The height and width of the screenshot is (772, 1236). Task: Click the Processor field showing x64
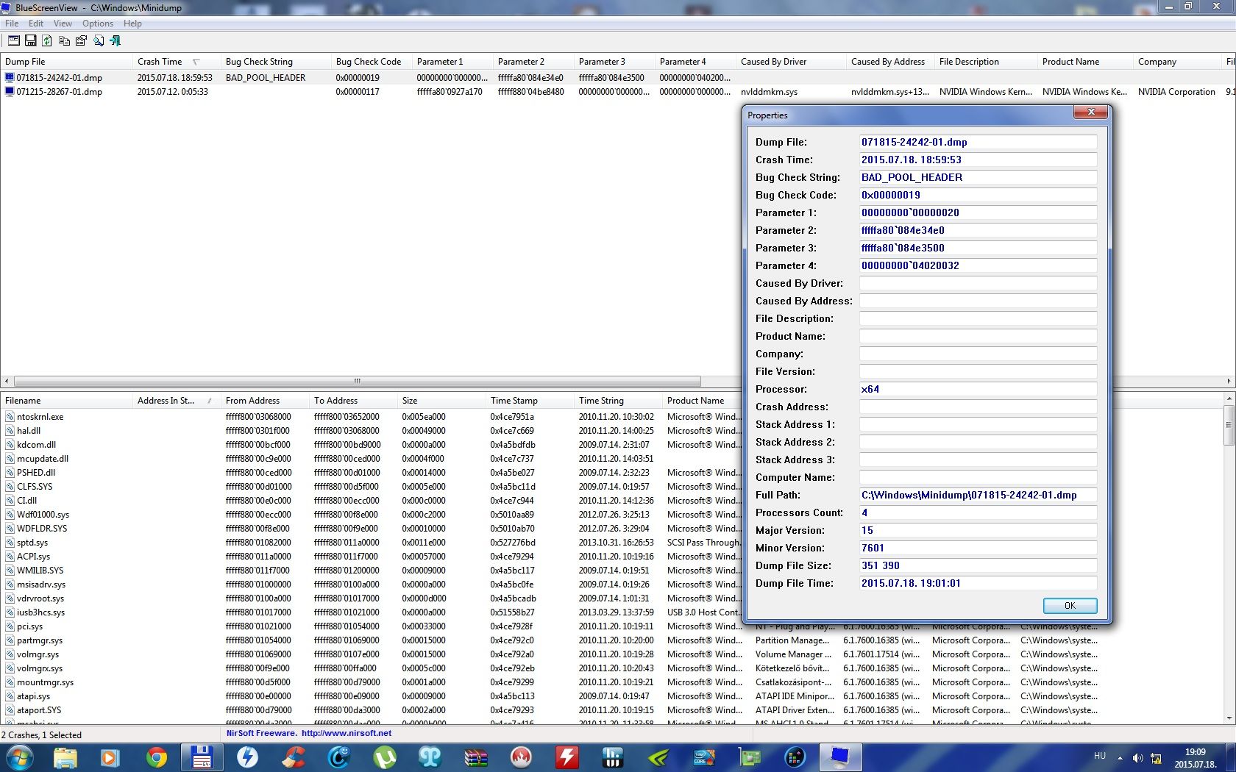pos(978,389)
